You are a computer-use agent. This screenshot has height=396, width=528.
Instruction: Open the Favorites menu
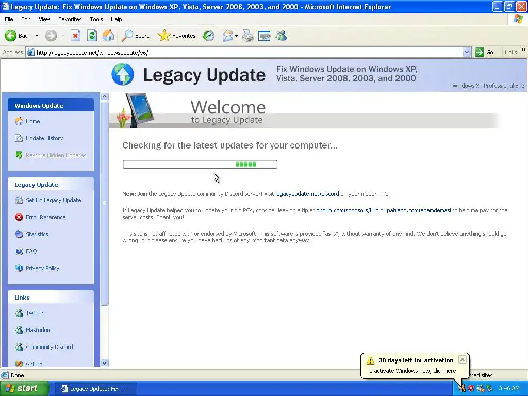[x=70, y=19]
